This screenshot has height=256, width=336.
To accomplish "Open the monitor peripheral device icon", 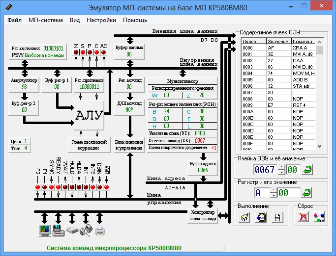I will [45, 230].
